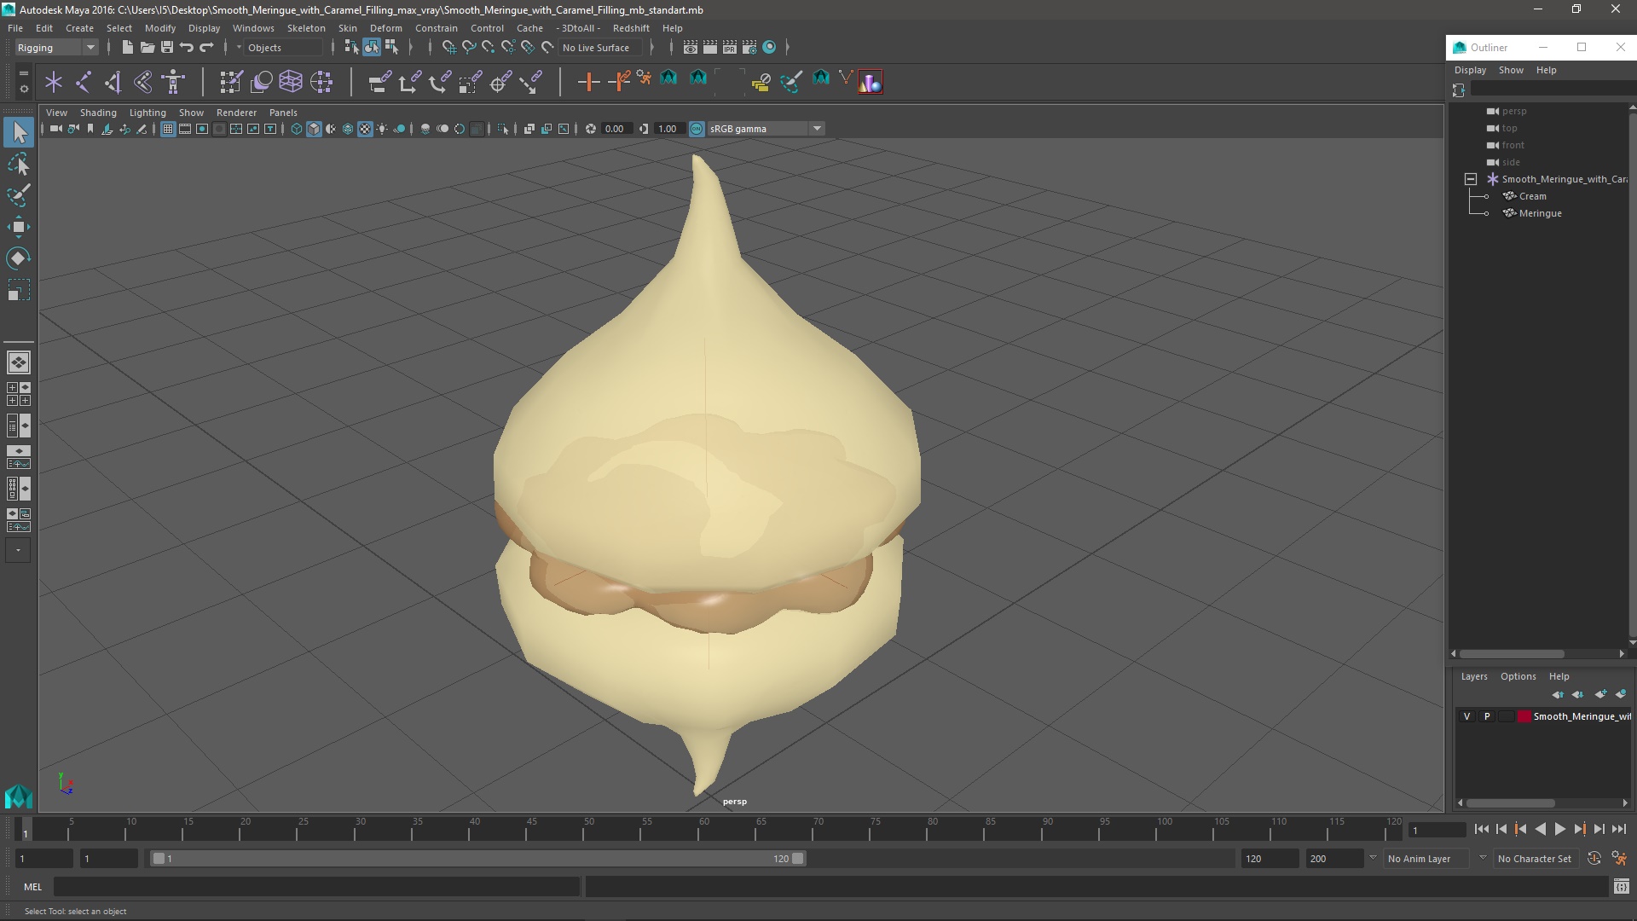Image resolution: width=1637 pixels, height=921 pixels.
Task: Click the Save scene icon
Action: (167, 48)
